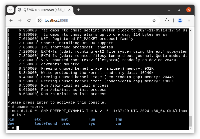Click the 'etc' directory name
The width and height of the screenshot is (200, 139).
(x=38, y=119)
